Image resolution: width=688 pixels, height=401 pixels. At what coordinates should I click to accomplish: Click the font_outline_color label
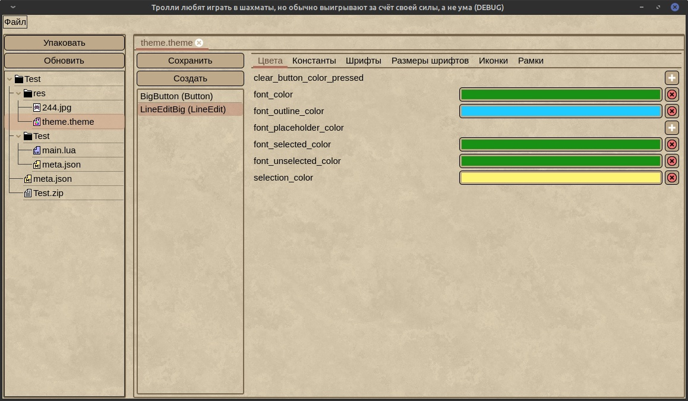[x=289, y=111]
